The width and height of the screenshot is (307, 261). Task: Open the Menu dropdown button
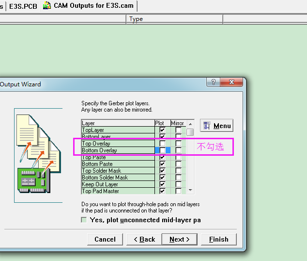pyautogui.click(x=216, y=126)
